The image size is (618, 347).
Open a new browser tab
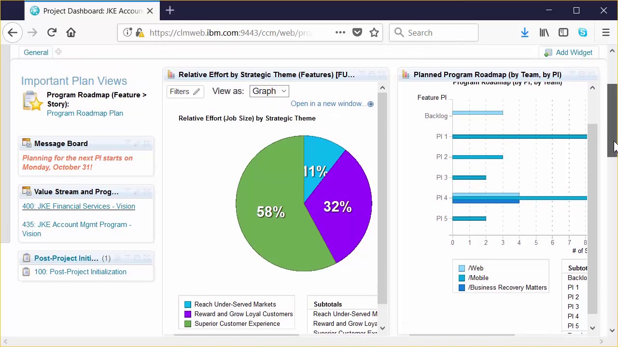pos(170,11)
